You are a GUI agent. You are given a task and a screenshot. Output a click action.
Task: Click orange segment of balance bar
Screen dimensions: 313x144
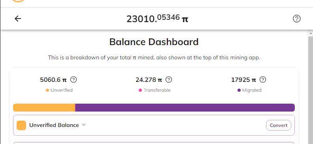coord(44,108)
